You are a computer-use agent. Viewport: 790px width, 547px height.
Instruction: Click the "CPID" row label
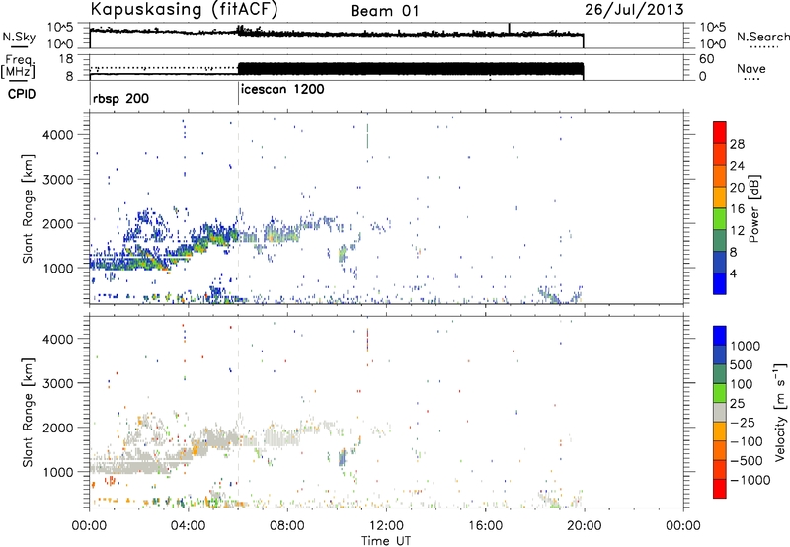tap(22, 94)
